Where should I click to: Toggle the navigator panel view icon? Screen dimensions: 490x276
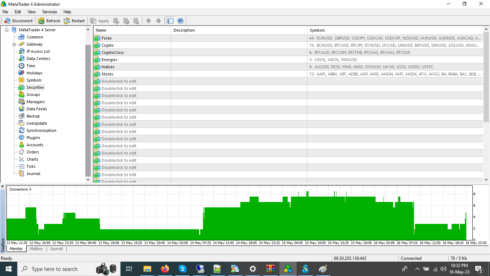coord(170,21)
